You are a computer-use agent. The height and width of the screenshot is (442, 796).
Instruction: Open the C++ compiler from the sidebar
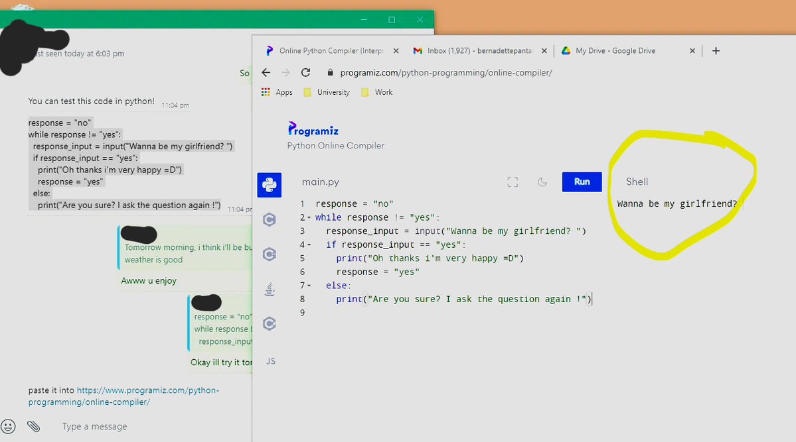[269, 254]
